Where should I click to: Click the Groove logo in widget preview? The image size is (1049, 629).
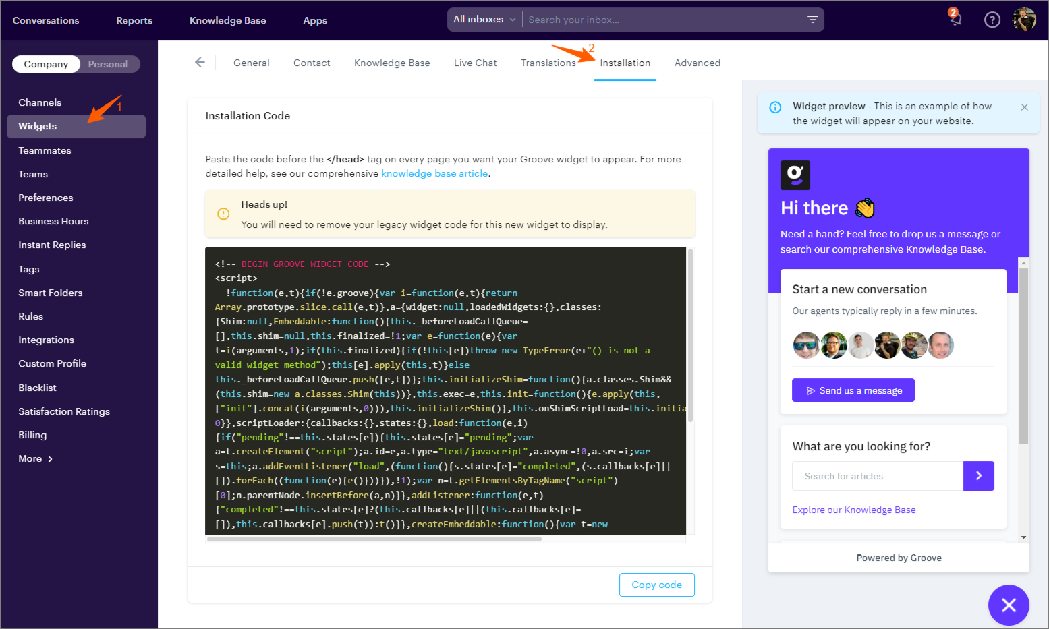pyautogui.click(x=795, y=175)
